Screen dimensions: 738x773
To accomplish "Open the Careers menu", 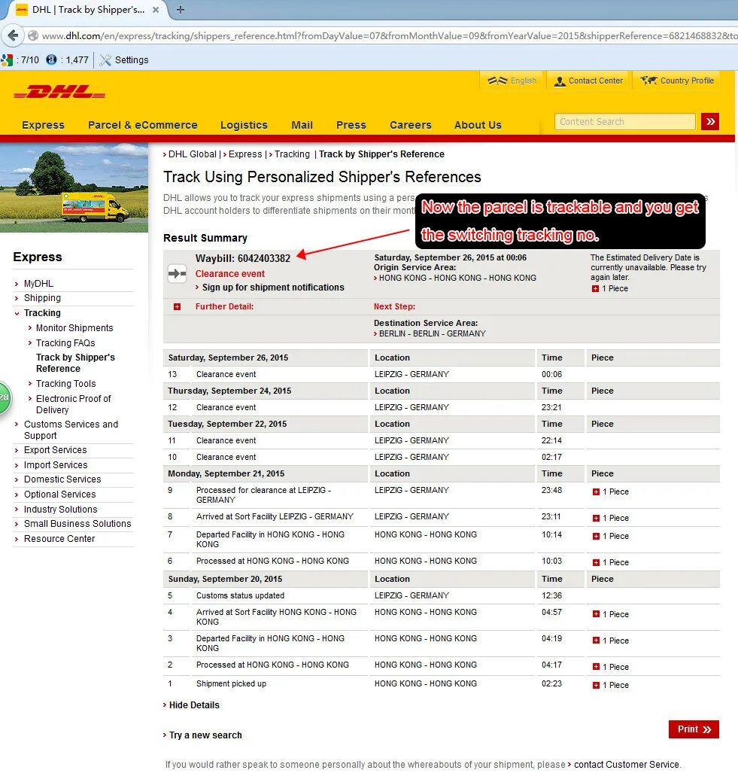I will pos(411,125).
